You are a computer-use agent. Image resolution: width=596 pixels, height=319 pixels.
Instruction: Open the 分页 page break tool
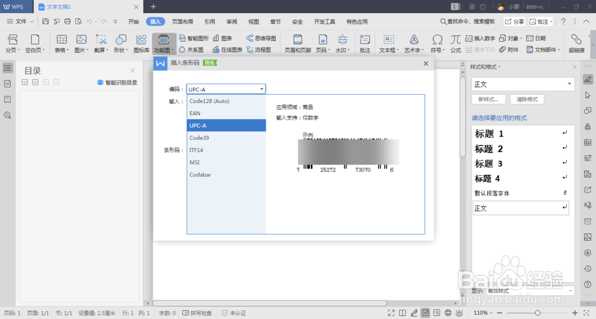click(13, 44)
